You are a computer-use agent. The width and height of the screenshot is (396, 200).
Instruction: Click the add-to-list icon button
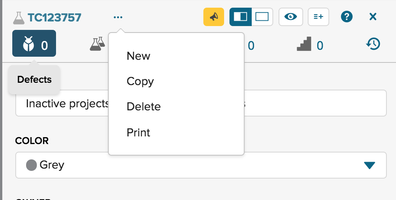tap(318, 17)
